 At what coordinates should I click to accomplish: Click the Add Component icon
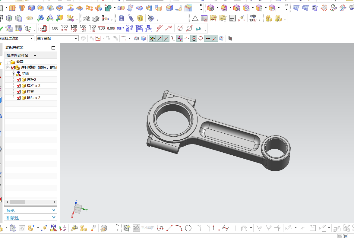pos(31,228)
